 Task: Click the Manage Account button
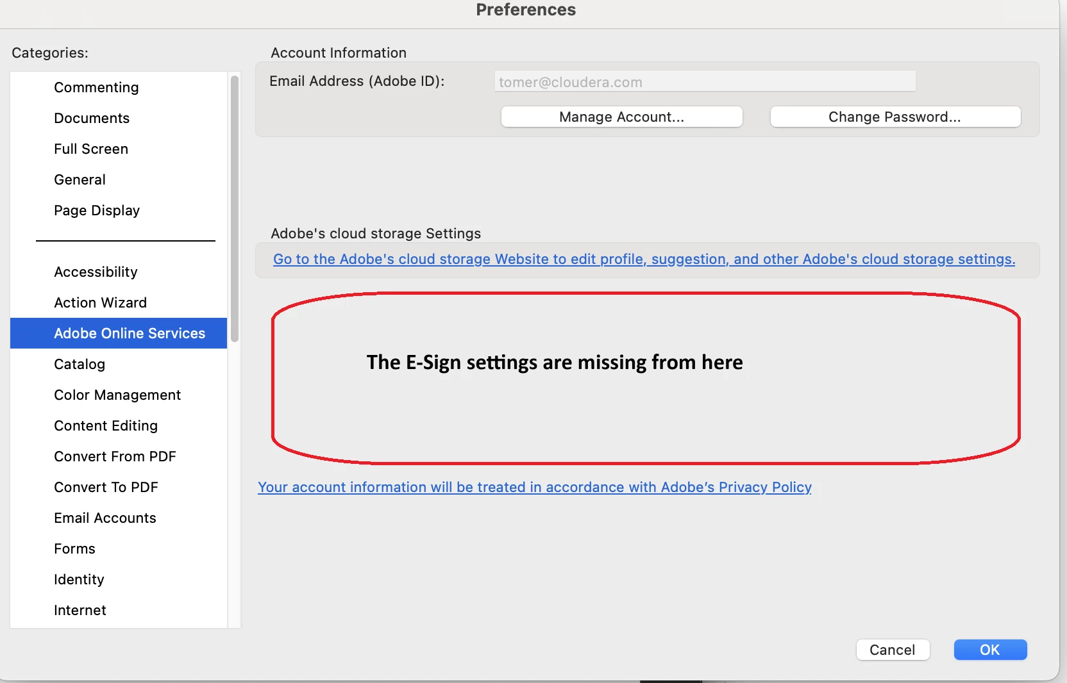point(621,117)
